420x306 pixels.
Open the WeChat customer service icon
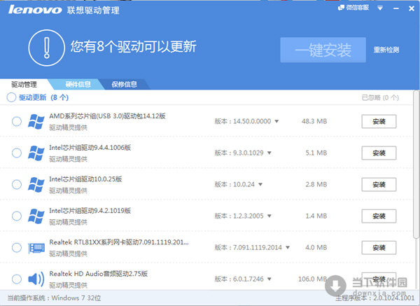(x=341, y=8)
